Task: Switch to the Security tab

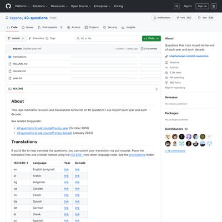Action: 110,27
